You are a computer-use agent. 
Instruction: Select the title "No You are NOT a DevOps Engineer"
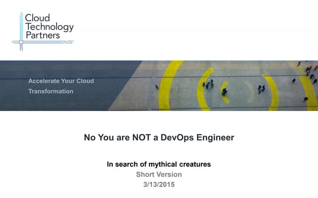point(159,138)
